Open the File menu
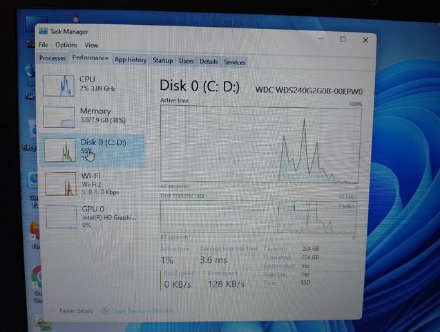This screenshot has width=440, height=332. pyautogui.click(x=44, y=45)
